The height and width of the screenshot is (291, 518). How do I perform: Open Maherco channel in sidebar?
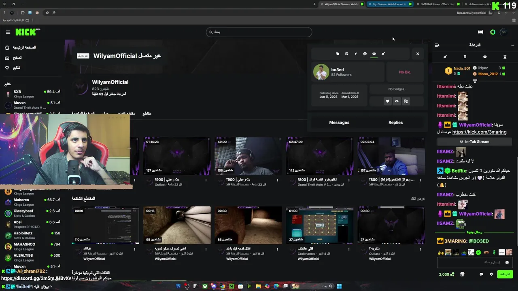[x=32, y=202]
